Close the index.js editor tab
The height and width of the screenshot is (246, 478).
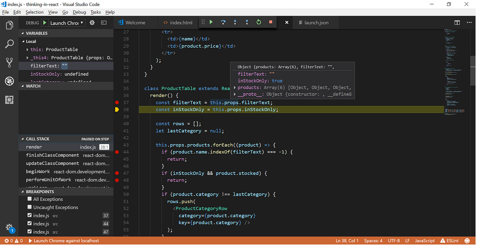coord(287,22)
